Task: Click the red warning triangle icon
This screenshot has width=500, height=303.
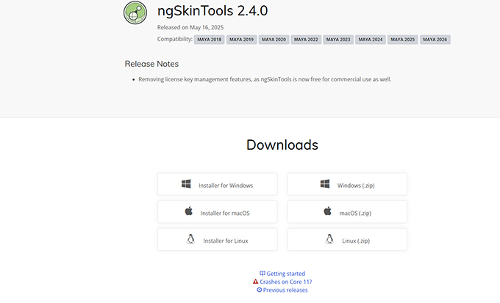Action: click(255, 282)
